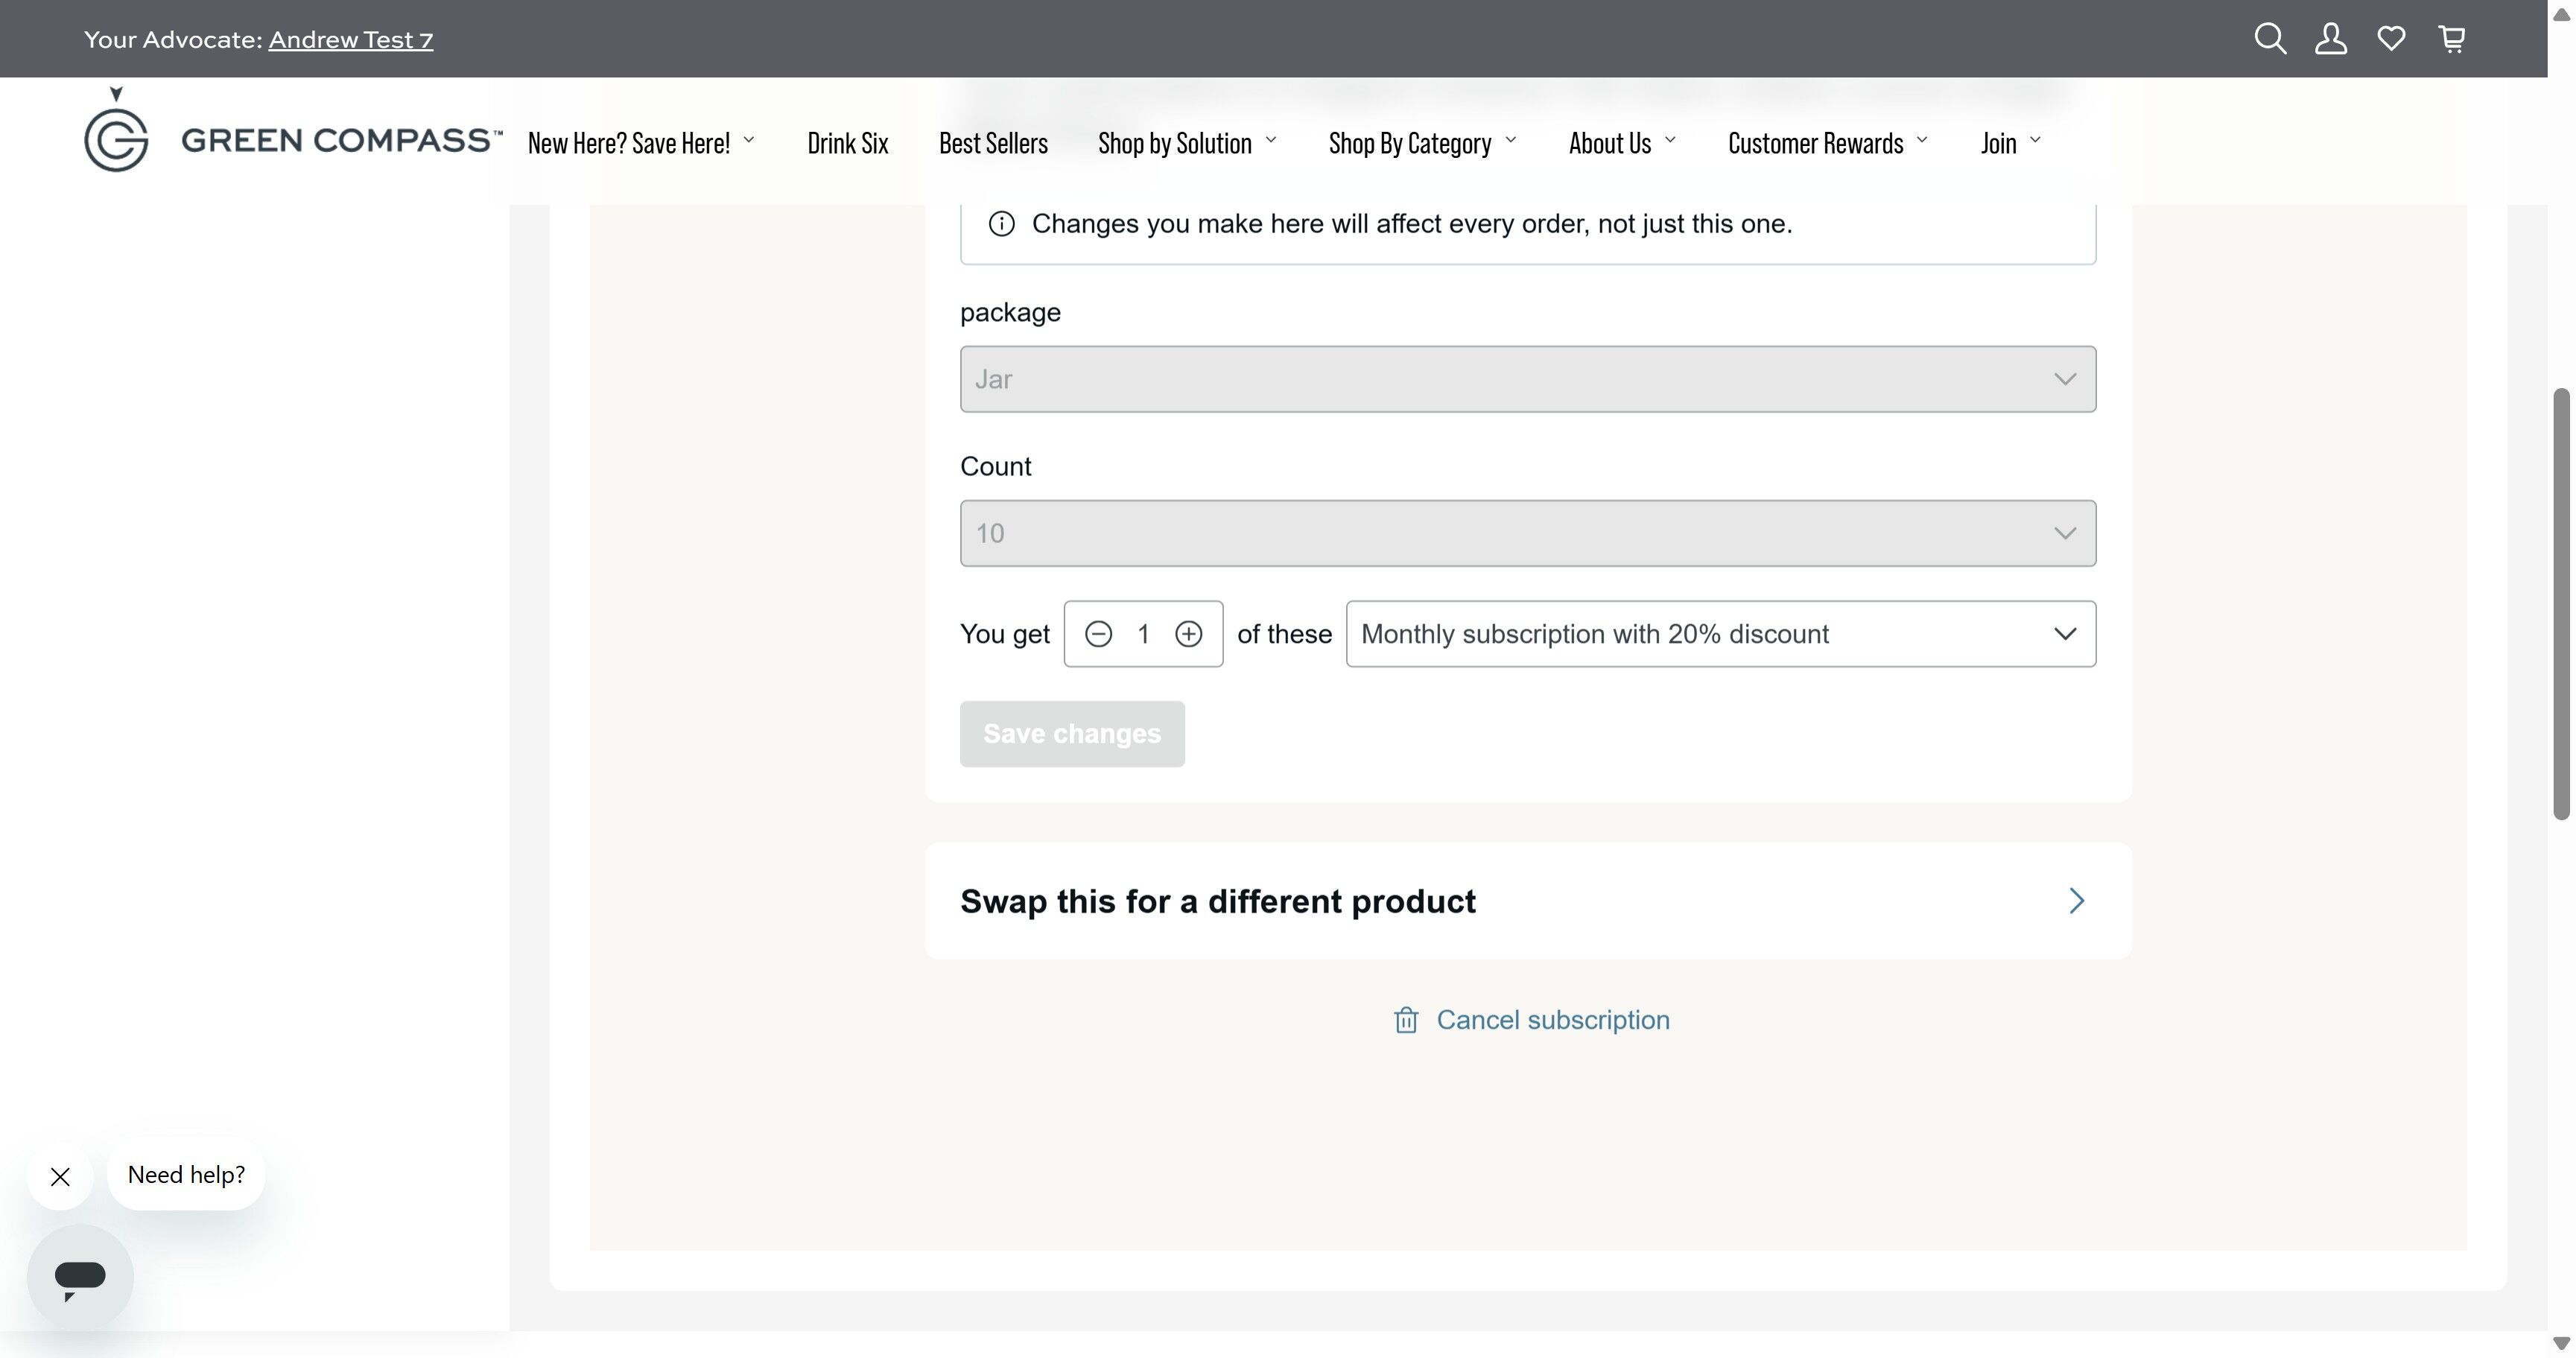Click the 'Count' field label

click(x=995, y=467)
